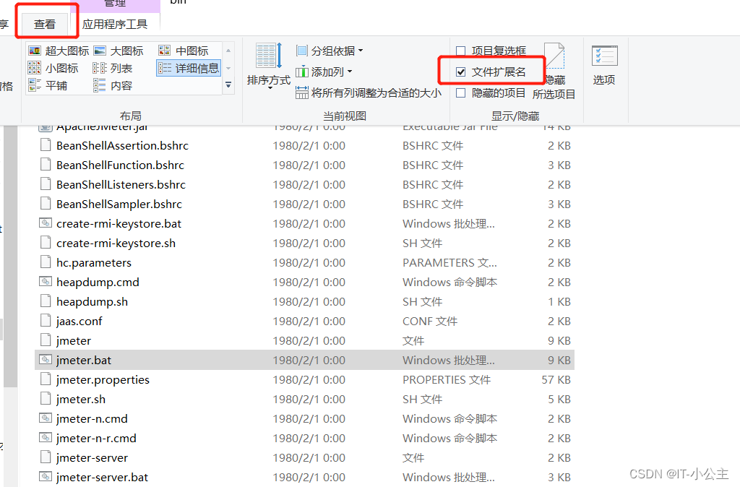Select the 内容 content layout
This screenshot has height=487, width=740.
pos(112,86)
